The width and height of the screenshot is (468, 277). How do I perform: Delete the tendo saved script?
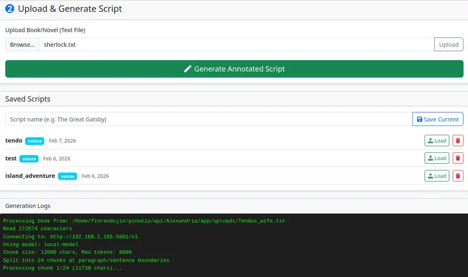click(x=458, y=141)
